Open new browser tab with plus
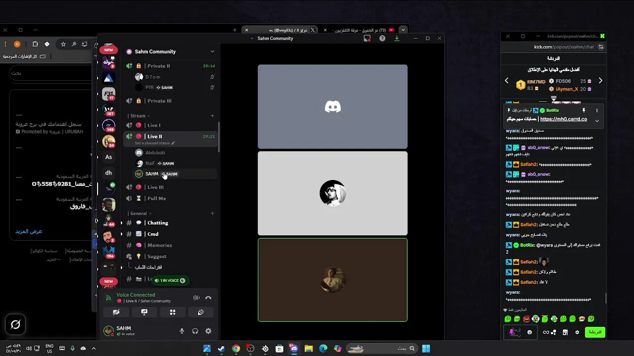 234,30
